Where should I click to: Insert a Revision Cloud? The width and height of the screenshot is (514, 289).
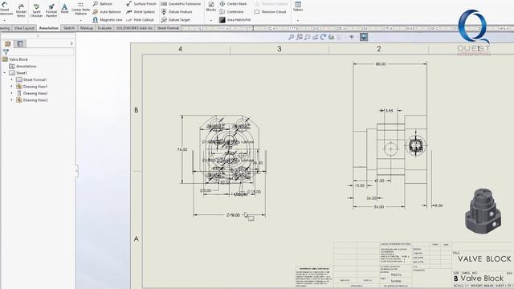(x=270, y=12)
